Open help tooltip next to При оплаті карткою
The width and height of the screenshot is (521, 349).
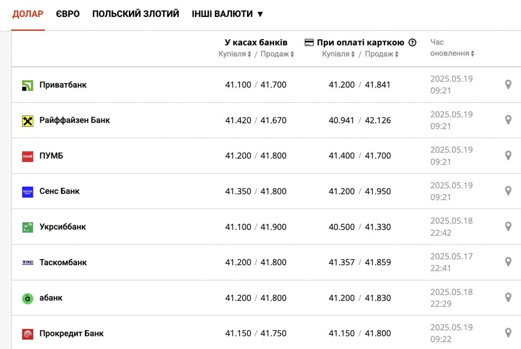coord(412,43)
